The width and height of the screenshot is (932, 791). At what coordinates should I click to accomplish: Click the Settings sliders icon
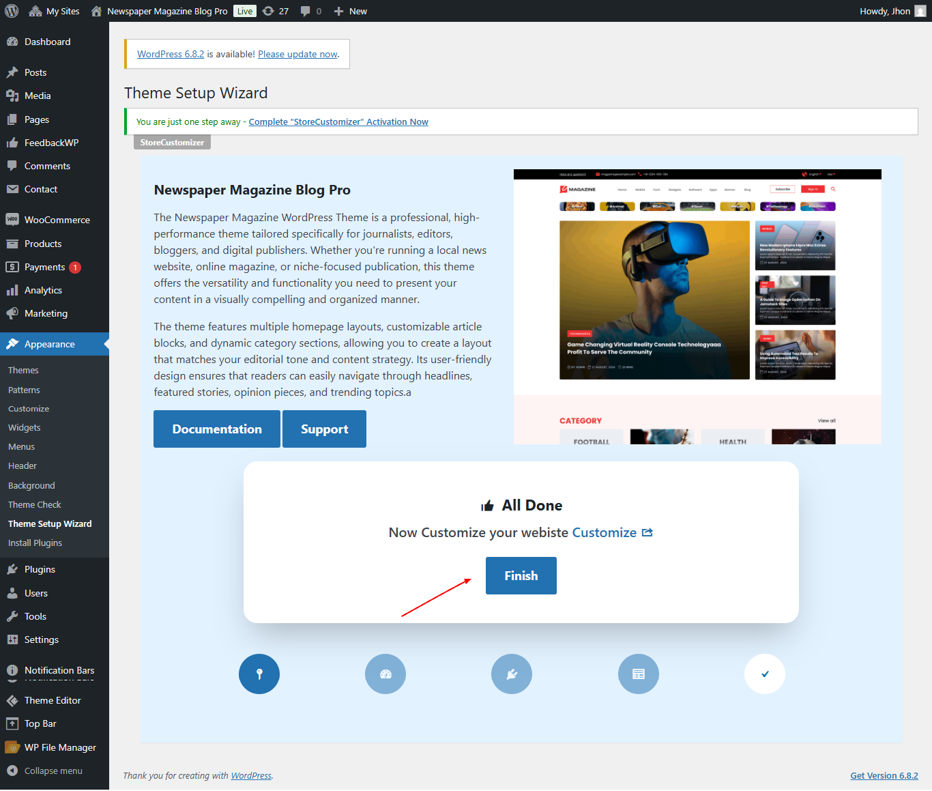(12, 639)
